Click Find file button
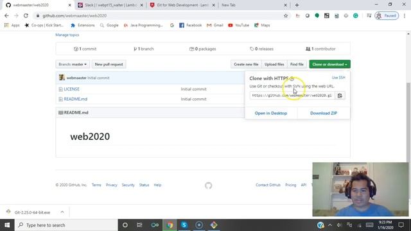The image size is (411, 231). click(x=297, y=64)
